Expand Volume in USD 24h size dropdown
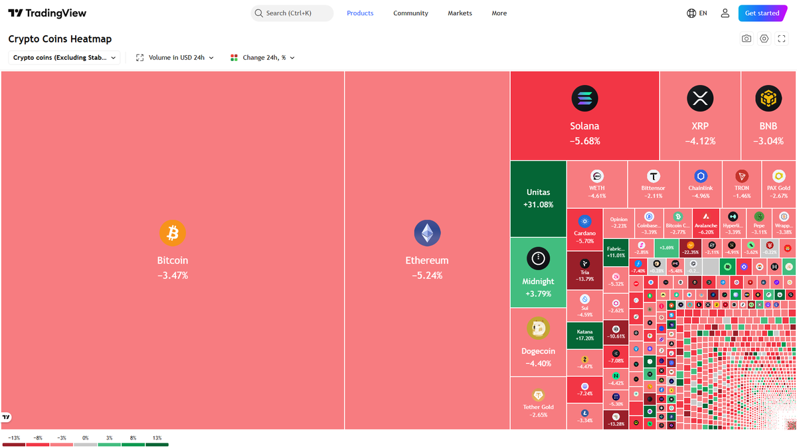This screenshot has width=797, height=448. pyautogui.click(x=175, y=58)
